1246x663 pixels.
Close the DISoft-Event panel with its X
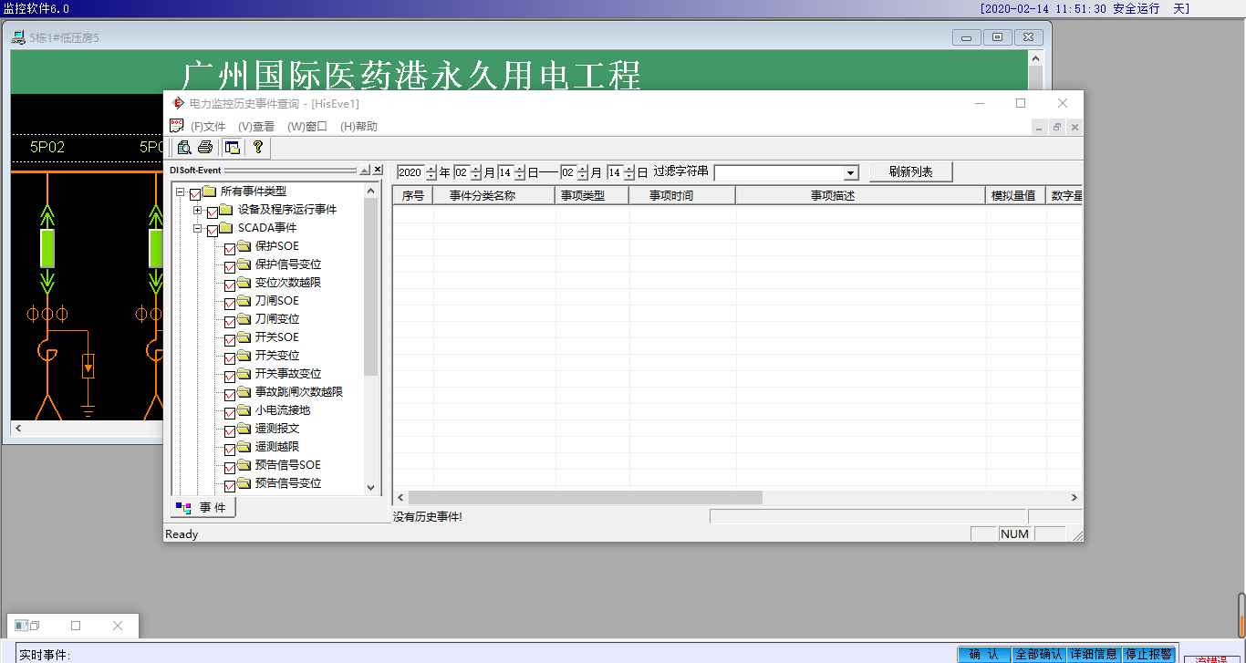point(378,171)
